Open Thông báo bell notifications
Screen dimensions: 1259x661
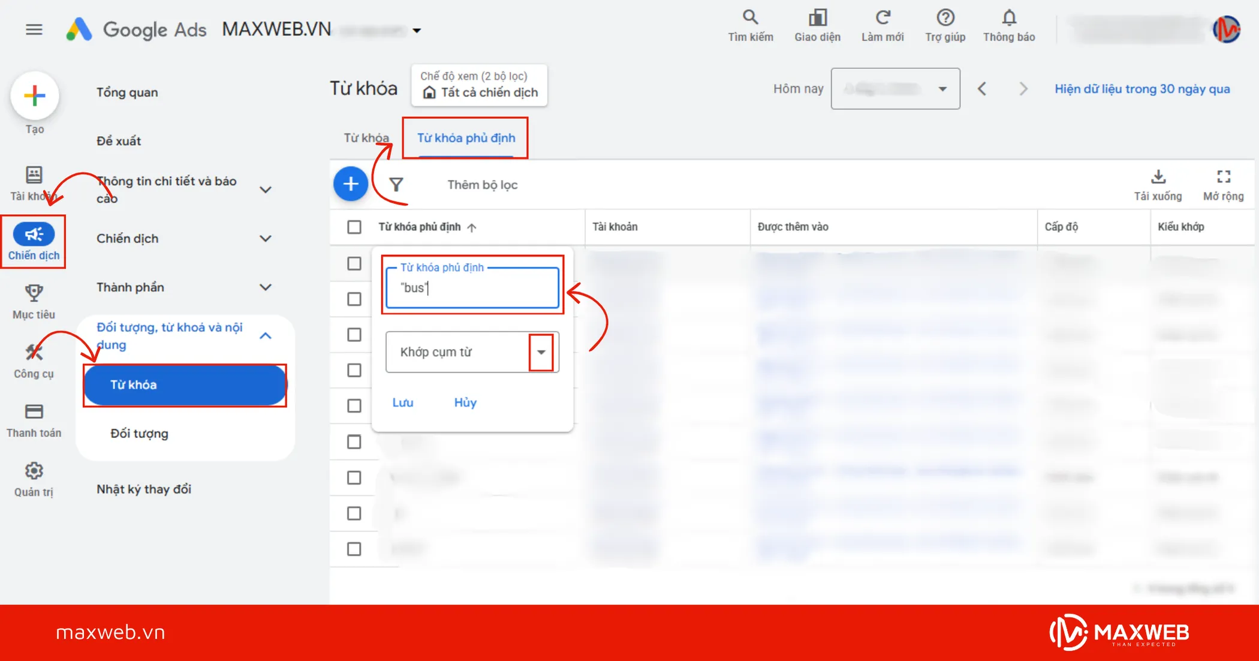tap(1009, 18)
